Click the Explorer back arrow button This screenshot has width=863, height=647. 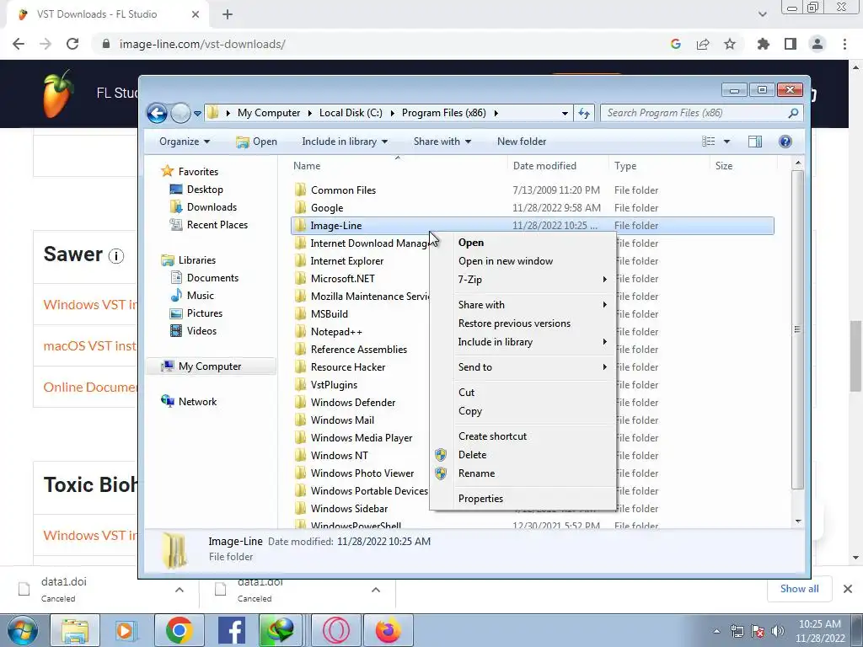pyautogui.click(x=157, y=114)
